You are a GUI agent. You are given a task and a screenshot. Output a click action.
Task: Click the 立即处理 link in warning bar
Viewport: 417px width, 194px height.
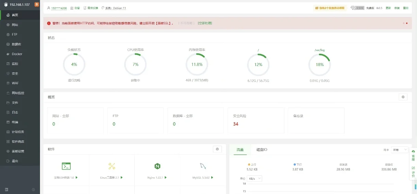(x=205, y=23)
